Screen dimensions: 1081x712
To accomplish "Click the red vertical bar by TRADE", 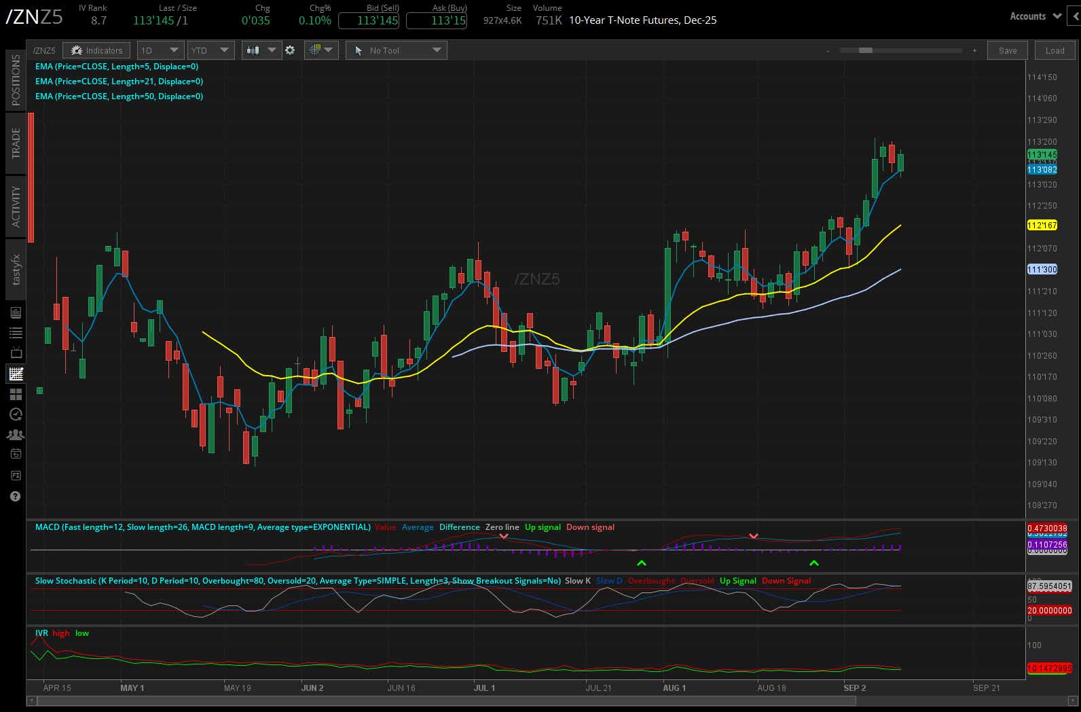I will [x=31, y=177].
